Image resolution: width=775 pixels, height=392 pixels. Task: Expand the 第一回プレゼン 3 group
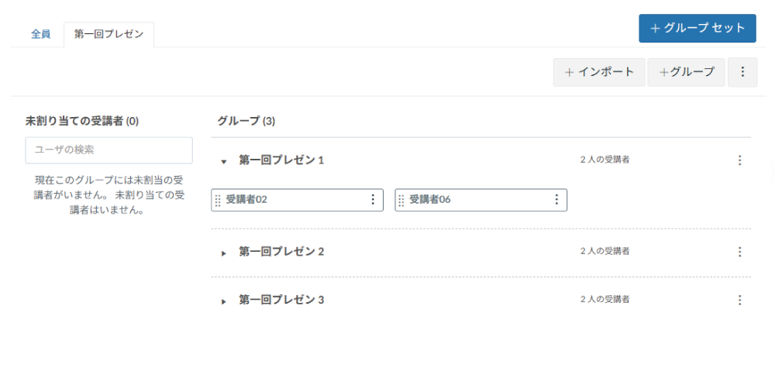click(224, 301)
